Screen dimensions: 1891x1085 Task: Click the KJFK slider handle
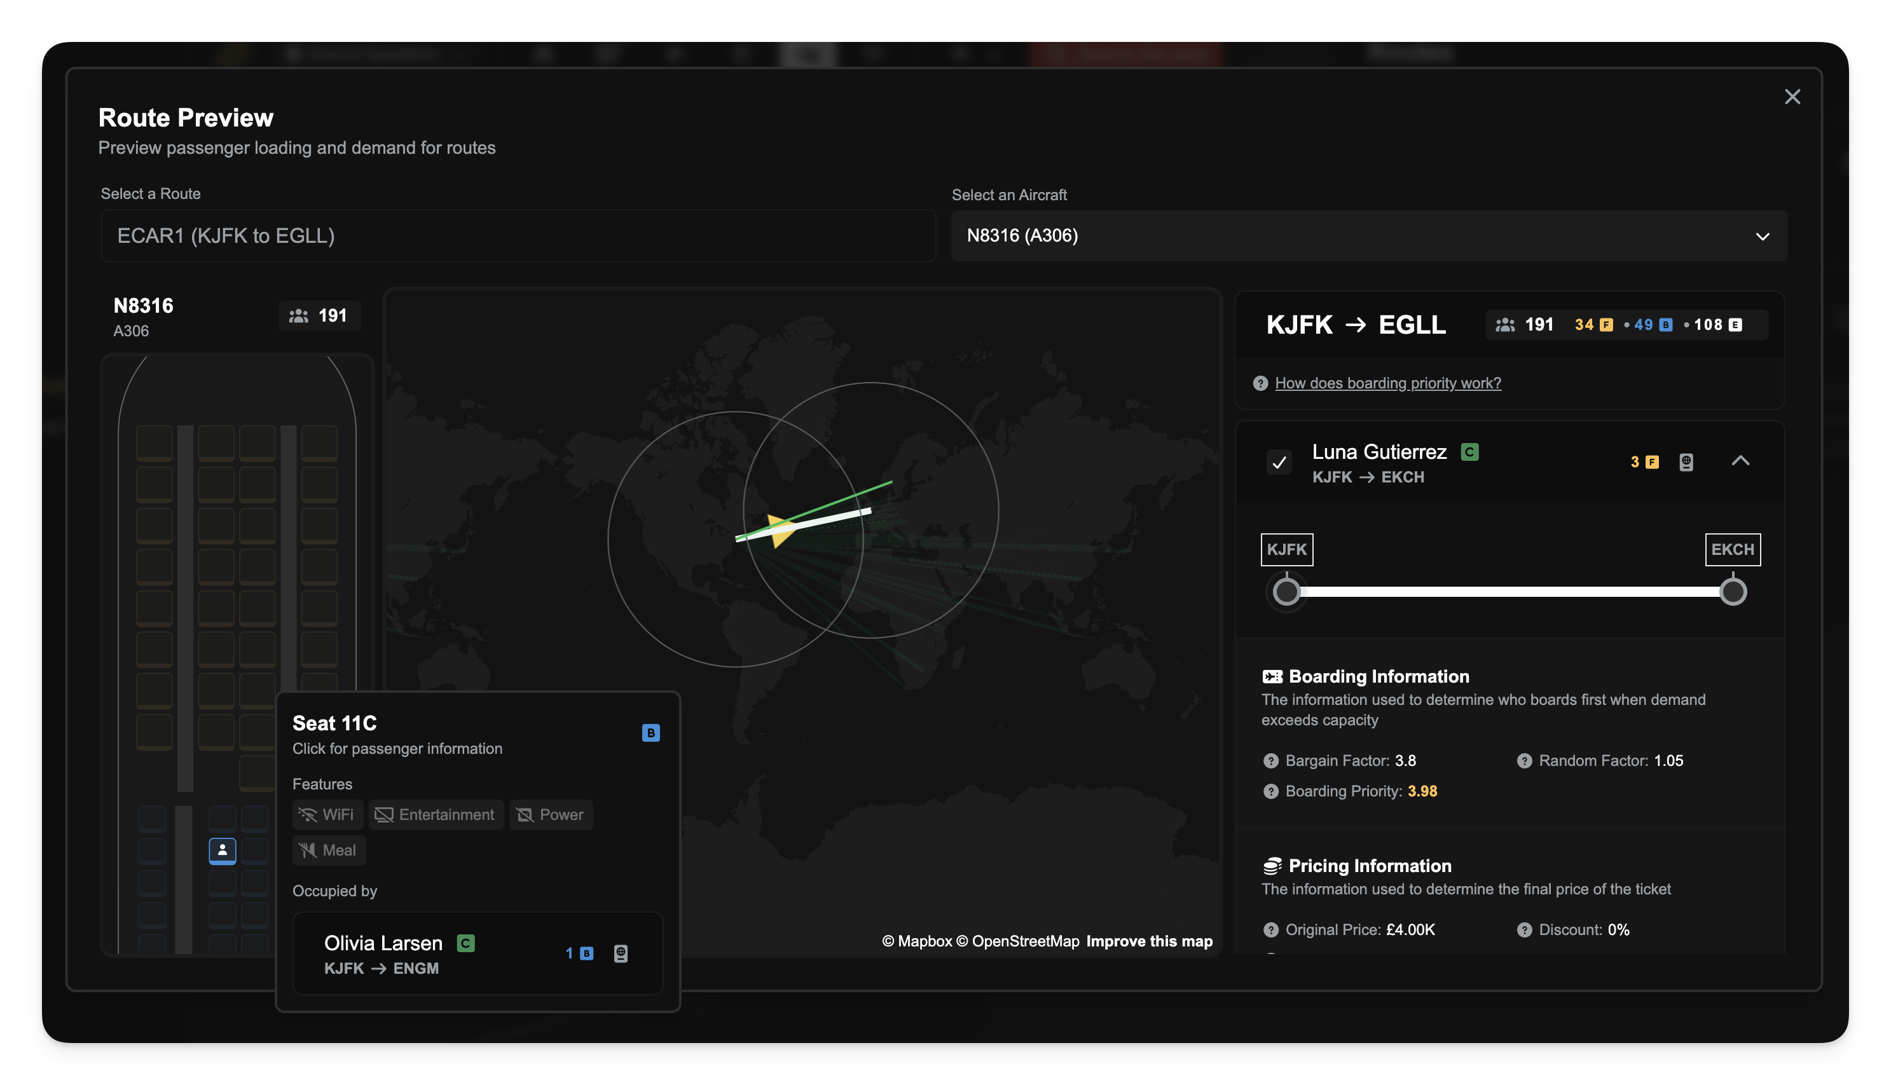[1286, 592]
